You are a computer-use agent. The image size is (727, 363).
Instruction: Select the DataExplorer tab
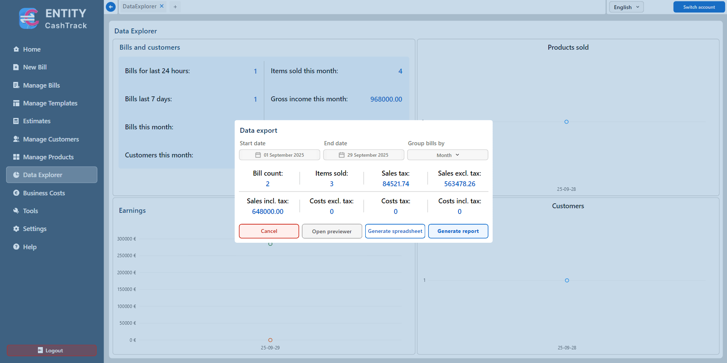139,6
